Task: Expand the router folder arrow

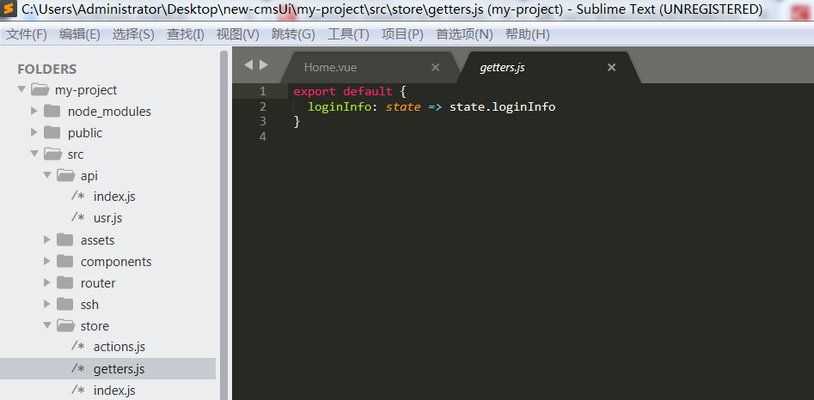Action: [46, 283]
